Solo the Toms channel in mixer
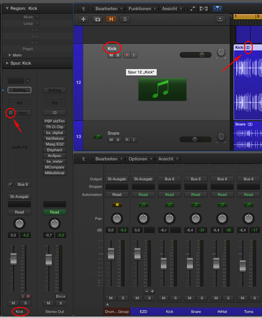Viewport: 262px width, 318px height. click(x=255, y=298)
